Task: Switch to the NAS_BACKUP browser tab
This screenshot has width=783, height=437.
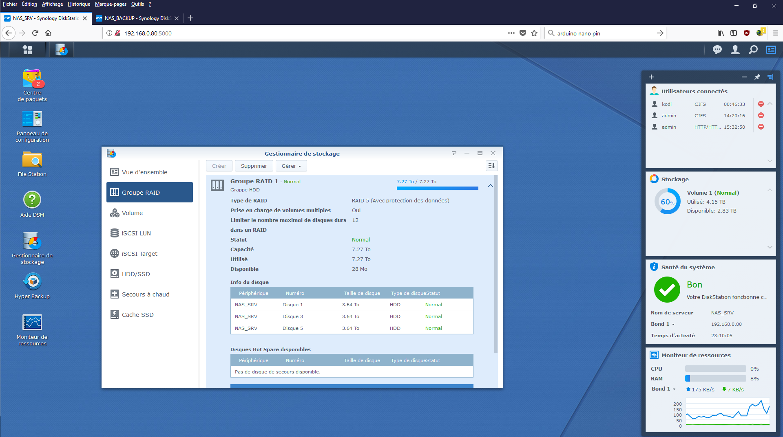Action: [x=137, y=18]
